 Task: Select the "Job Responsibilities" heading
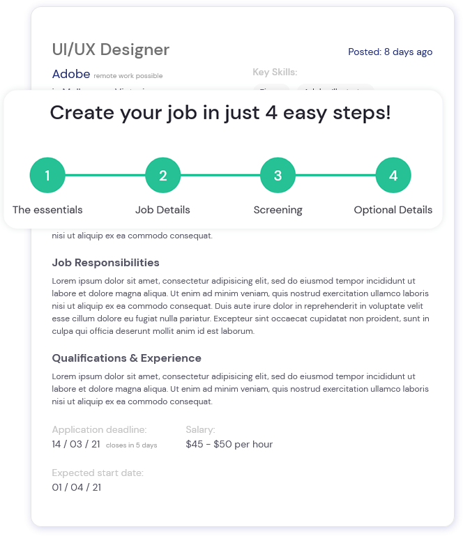point(106,263)
